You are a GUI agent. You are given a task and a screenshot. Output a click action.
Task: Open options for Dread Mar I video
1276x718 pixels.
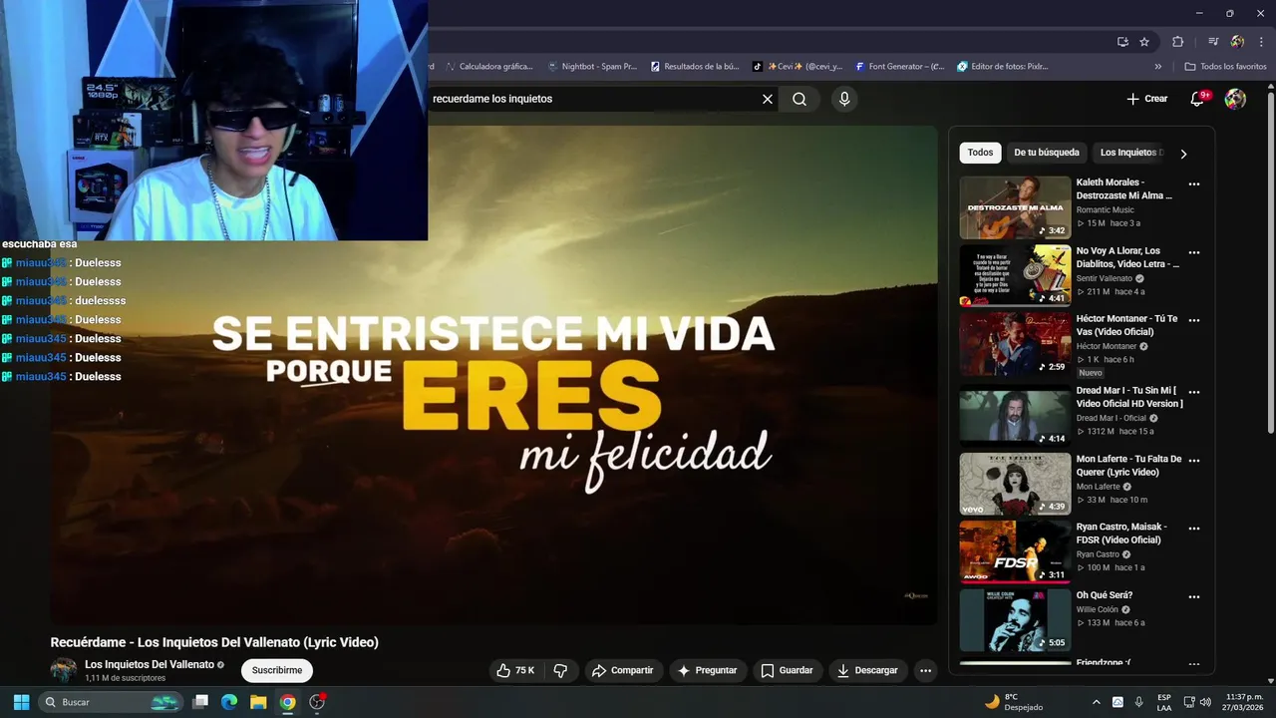[1194, 392]
